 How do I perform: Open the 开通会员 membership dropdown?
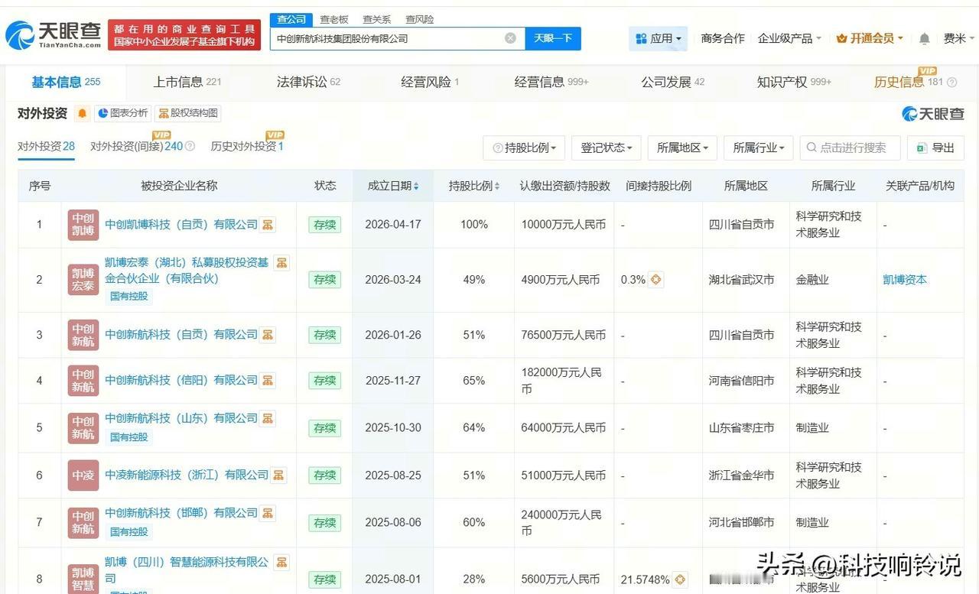tap(870, 38)
